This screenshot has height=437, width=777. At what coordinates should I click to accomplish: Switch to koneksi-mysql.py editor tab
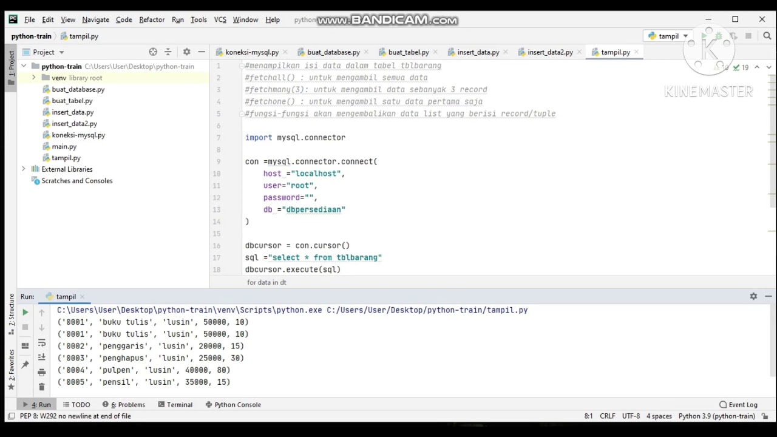click(x=251, y=52)
